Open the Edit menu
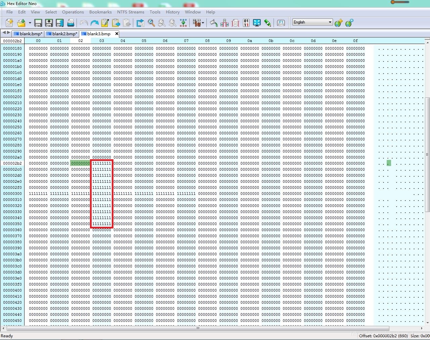Screen dimensions: 430x340 click(x=22, y=12)
